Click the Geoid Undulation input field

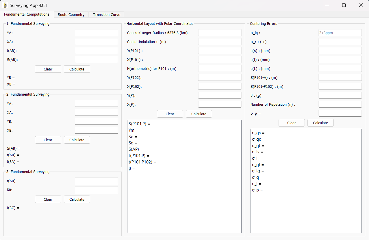pyautogui.click(x=220, y=41)
